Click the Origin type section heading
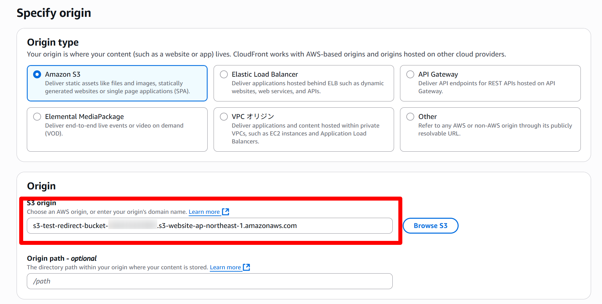Image resolution: width=602 pixels, height=304 pixels. [x=53, y=42]
